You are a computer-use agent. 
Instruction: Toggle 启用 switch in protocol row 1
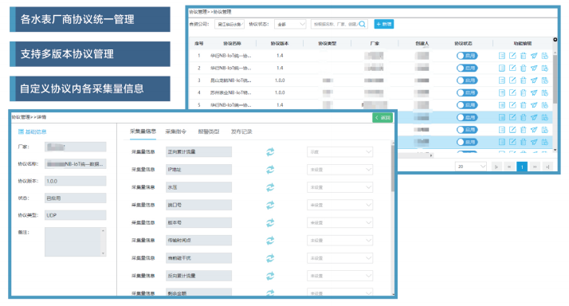(x=467, y=56)
